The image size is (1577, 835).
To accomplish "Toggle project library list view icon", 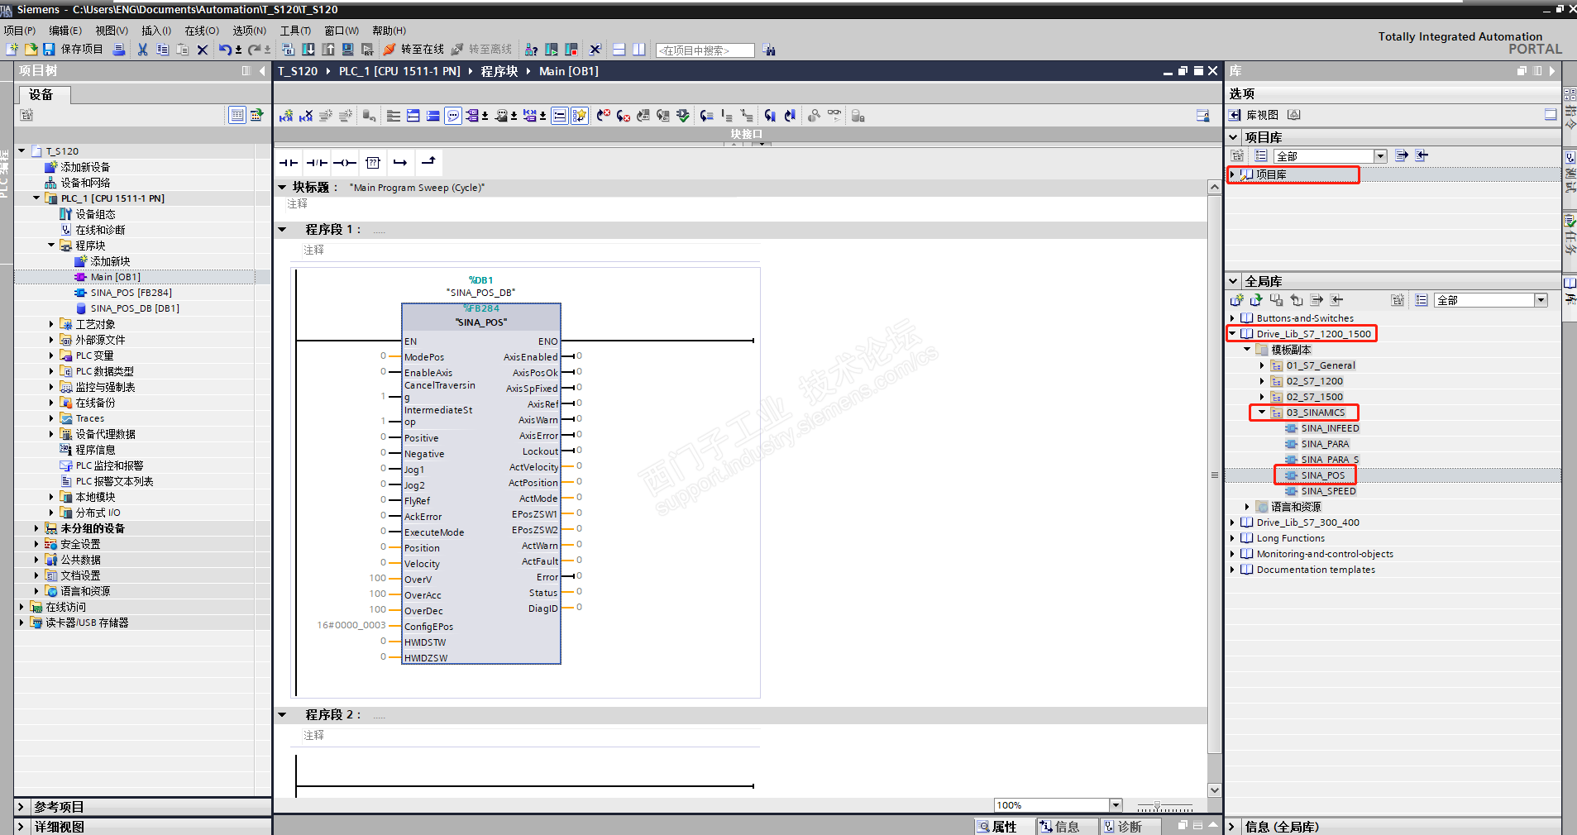I will pos(1261,155).
